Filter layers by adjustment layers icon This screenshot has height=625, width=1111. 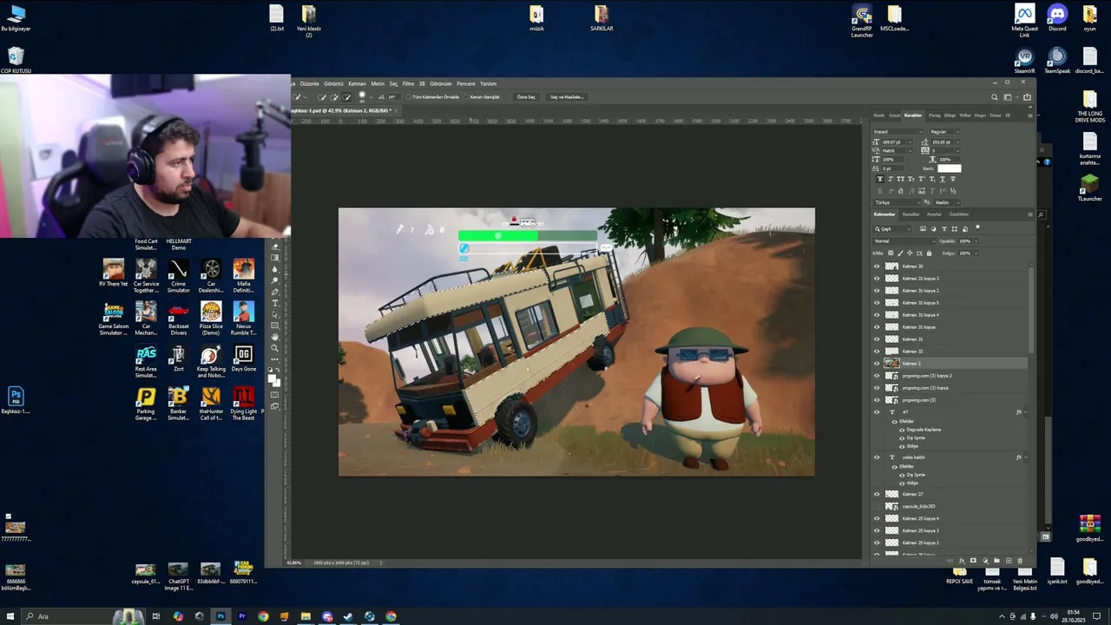(x=934, y=229)
